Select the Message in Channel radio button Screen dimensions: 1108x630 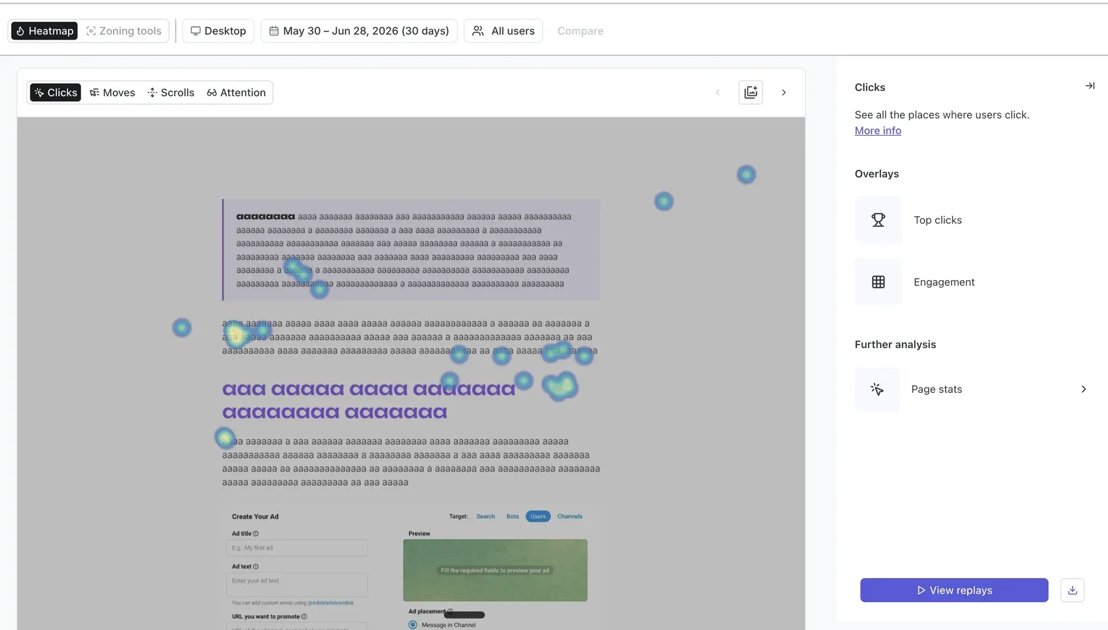click(x=413, y=625)
